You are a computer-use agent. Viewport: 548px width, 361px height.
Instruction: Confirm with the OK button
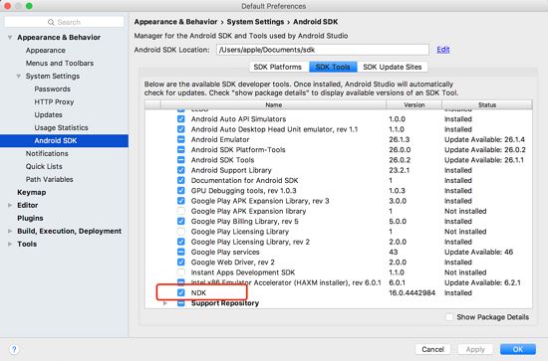pos(517,349)
